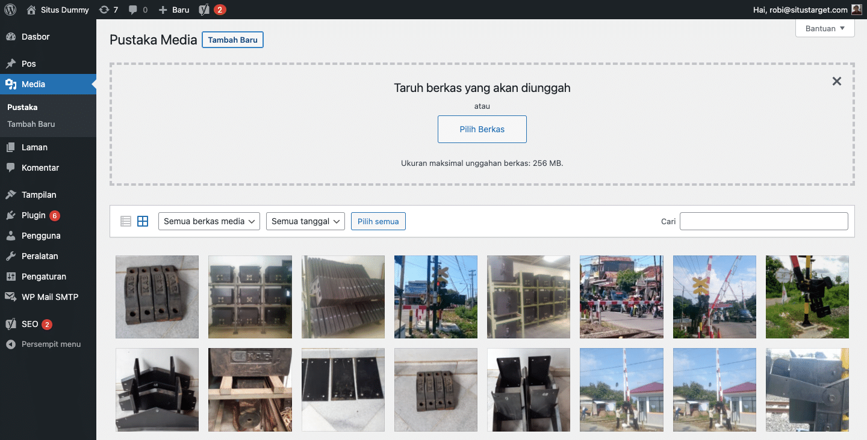The image size is (867, 440).
Task: Open SEO menu in sidebar
Action: 48,324
